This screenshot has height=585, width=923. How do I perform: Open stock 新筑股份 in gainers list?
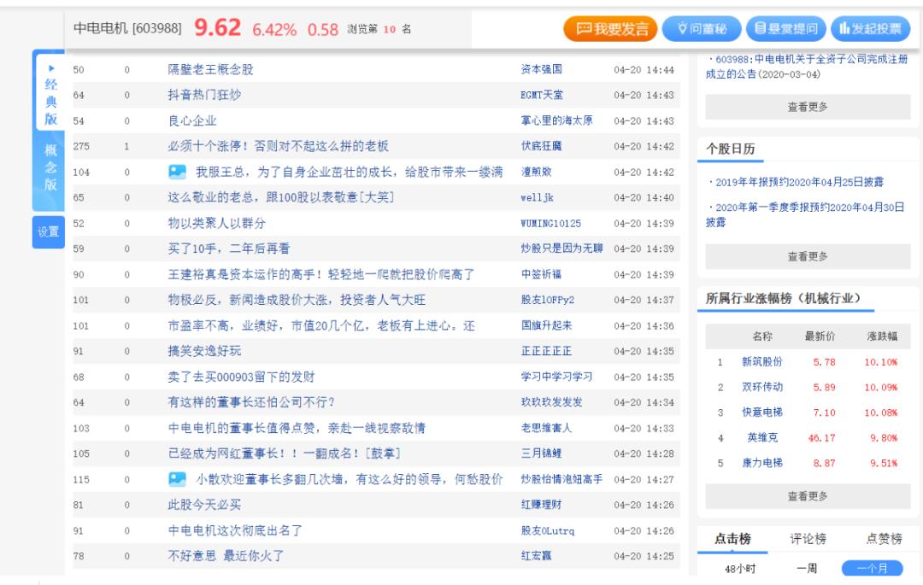[x=761, y=362]
